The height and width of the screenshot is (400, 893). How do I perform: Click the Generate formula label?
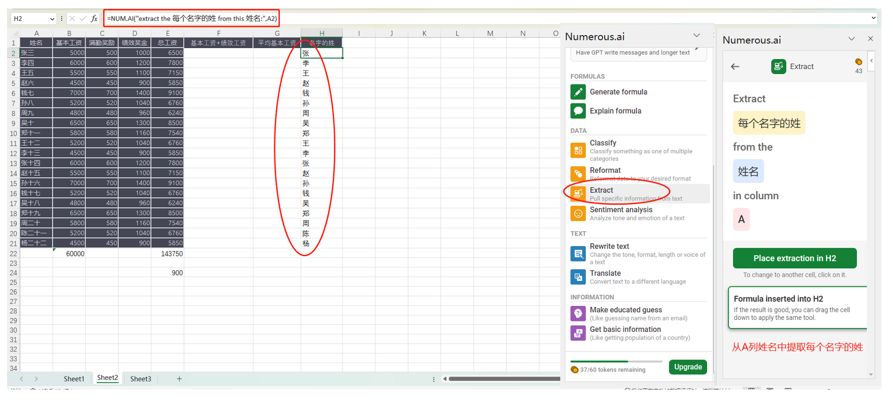[x=618, y=92]
